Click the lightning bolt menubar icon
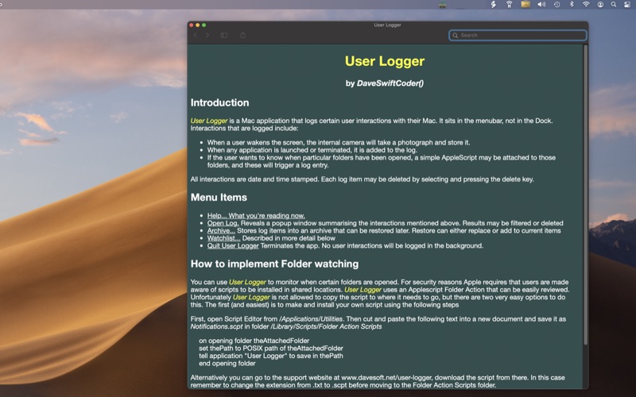This screenshot has width=636, height=397. click(493, 5)
